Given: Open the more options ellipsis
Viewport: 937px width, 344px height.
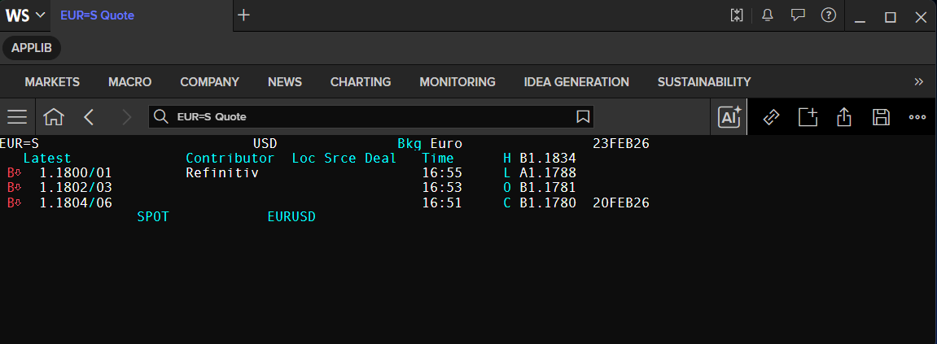Looking at the screenshot, I should (x=917, y=117).
